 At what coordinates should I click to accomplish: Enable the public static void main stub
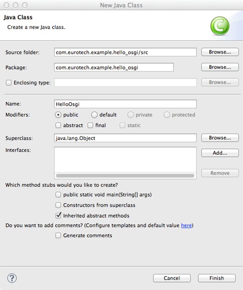[58, 195]
